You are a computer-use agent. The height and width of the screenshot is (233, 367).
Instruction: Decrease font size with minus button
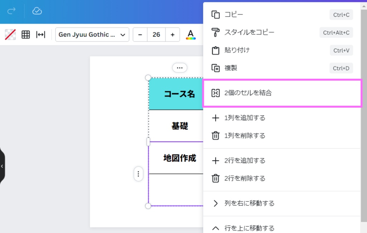tap(140, 35)
